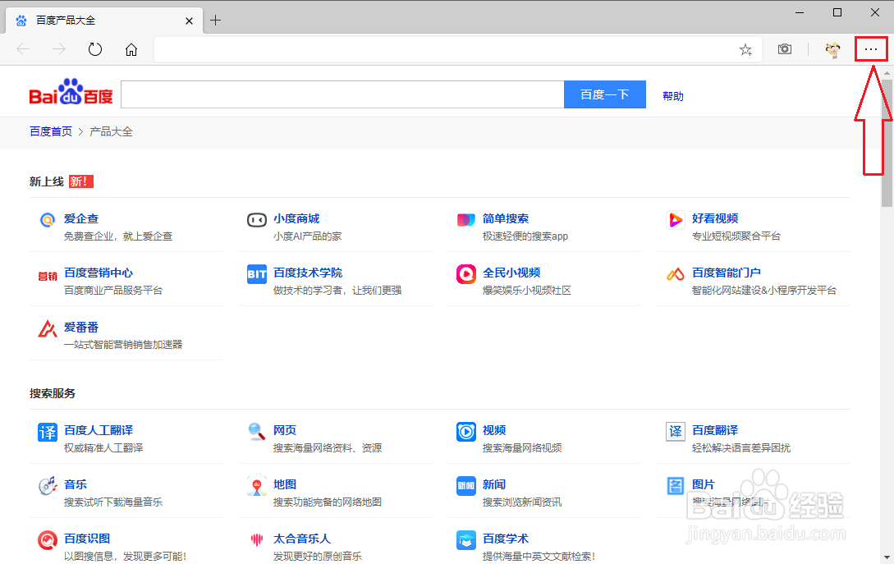Click 产品大全 breadcrumb text

click(x=111, y=131)
